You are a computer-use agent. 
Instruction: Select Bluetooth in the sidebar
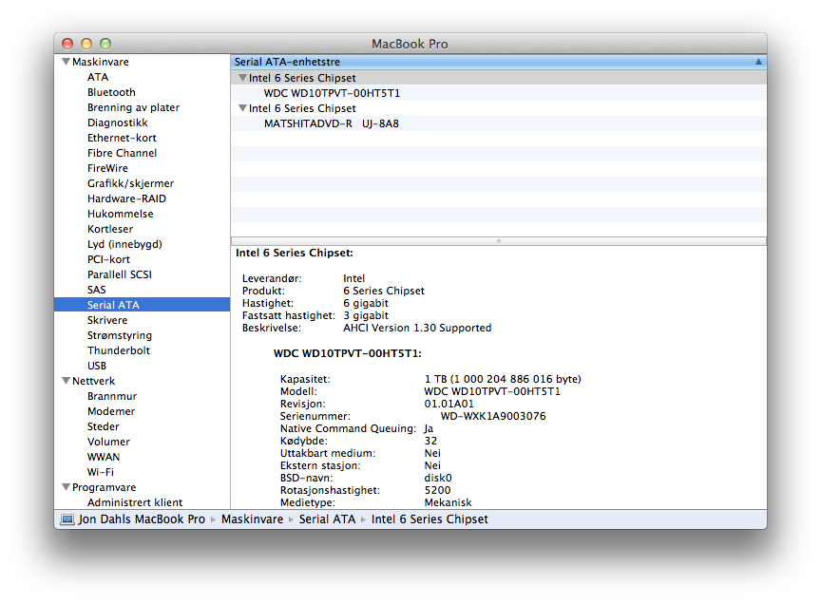111,92
